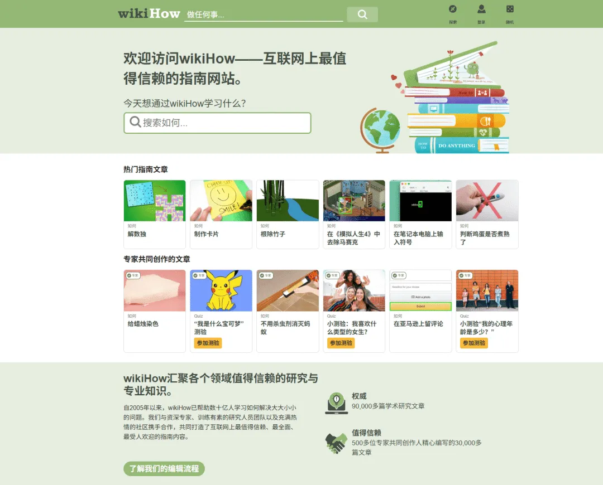Open the pink candle wax thumbnail
This screenshot has height=485, width=603.
coord(155,290)
